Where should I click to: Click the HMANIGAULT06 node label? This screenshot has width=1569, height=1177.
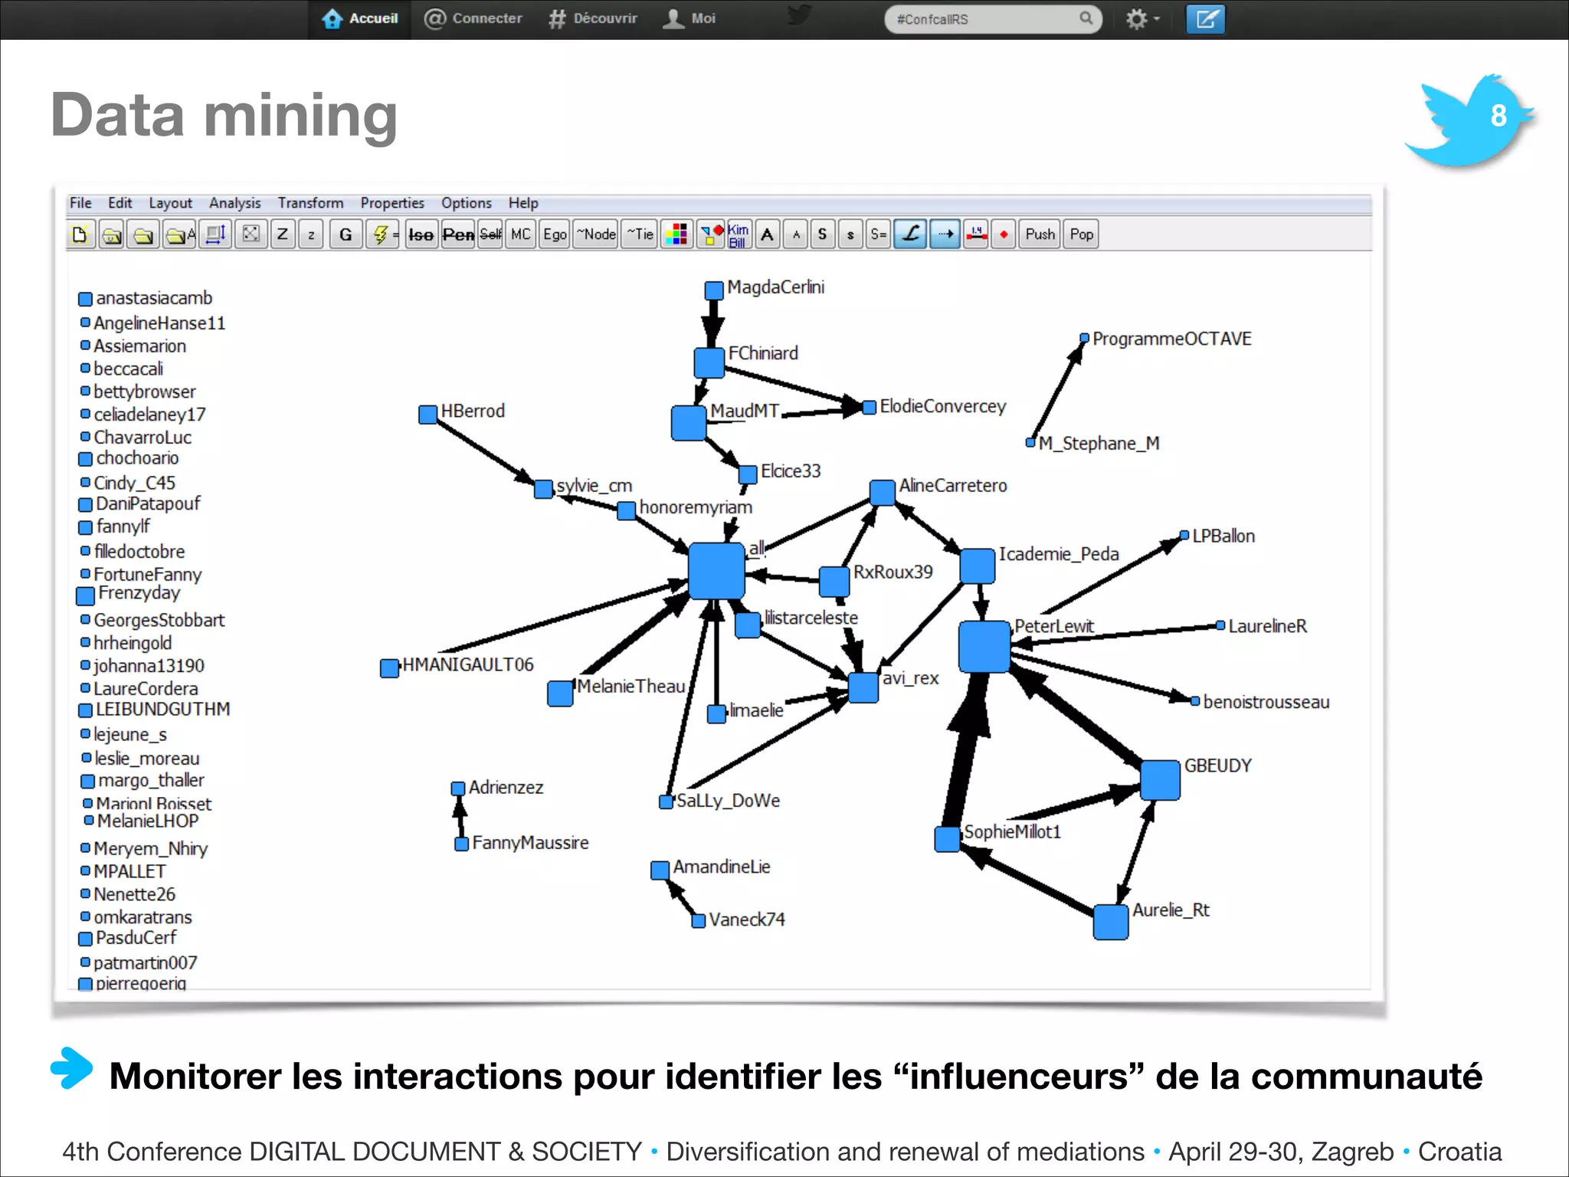pos(468,665)
